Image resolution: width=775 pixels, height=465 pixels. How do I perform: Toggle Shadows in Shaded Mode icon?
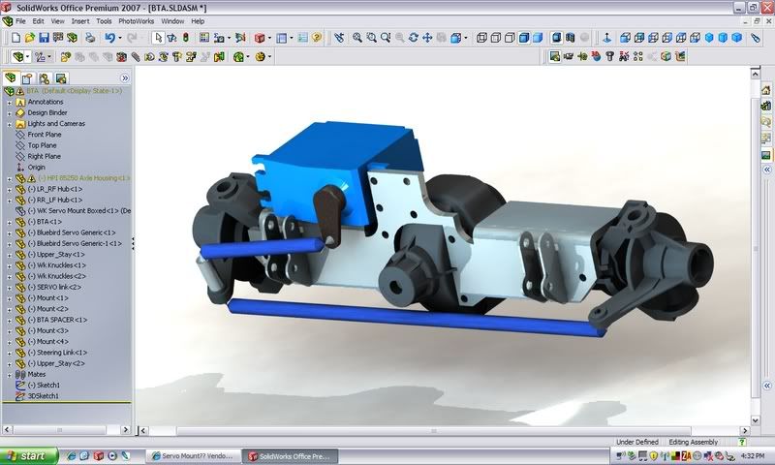pos(556,38)
